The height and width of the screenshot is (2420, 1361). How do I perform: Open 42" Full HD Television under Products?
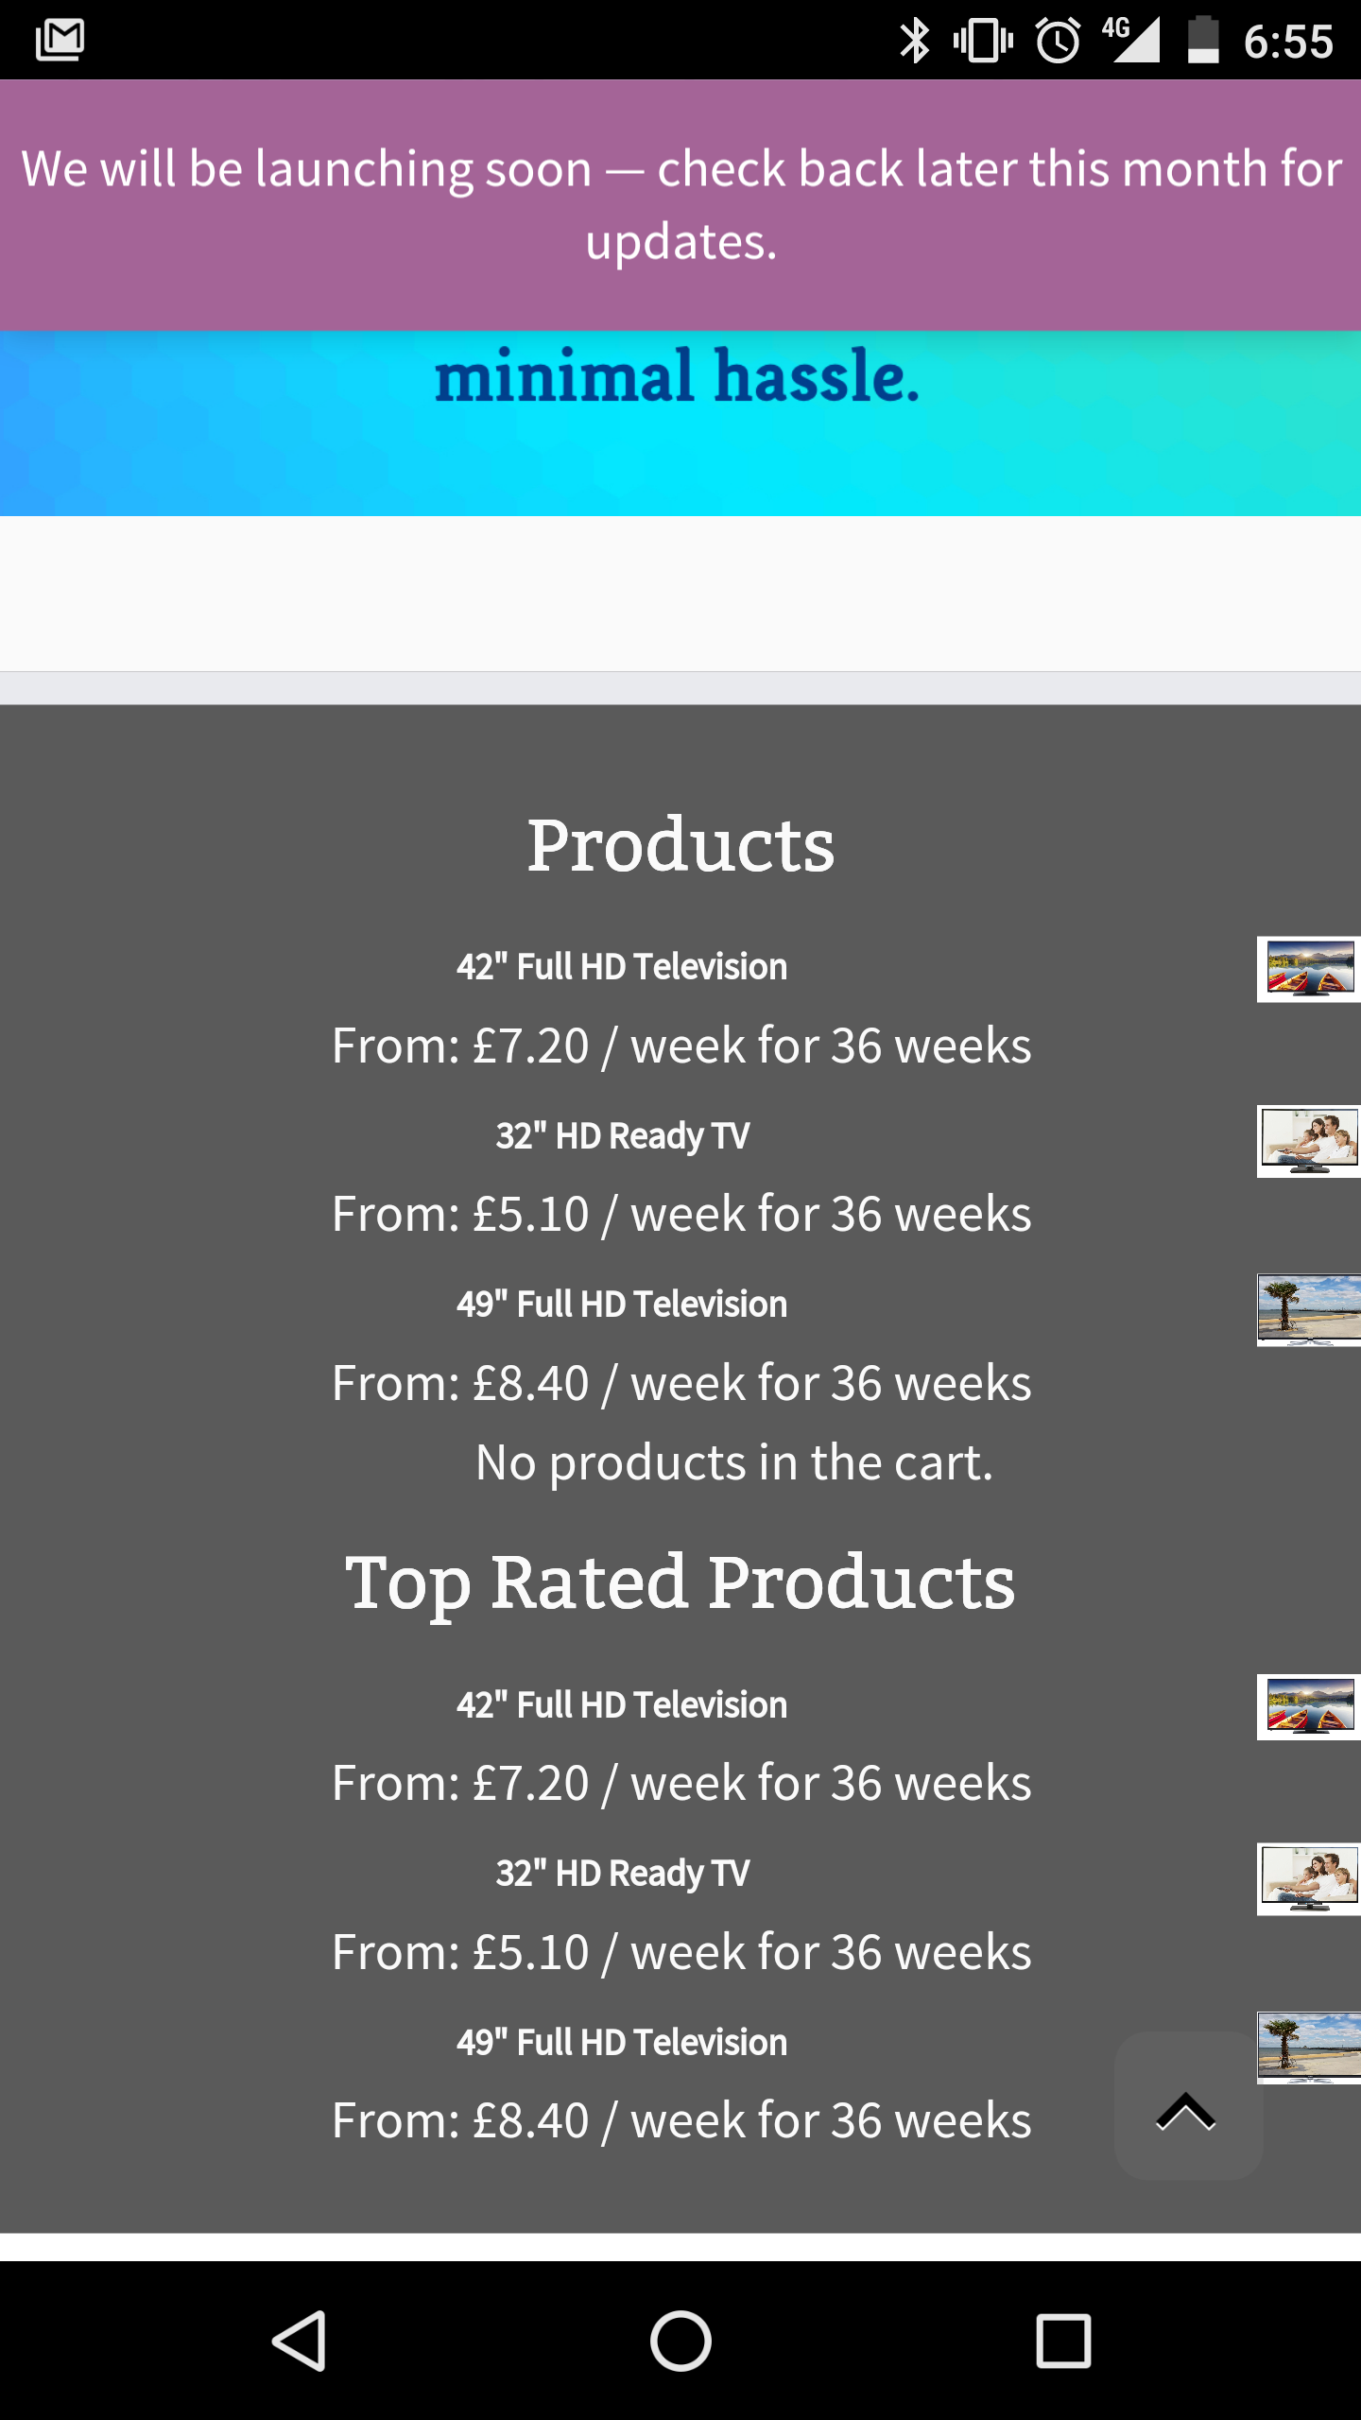tap(622, 967)
